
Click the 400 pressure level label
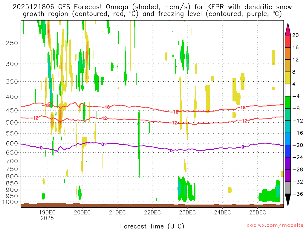tap(12, 97)
